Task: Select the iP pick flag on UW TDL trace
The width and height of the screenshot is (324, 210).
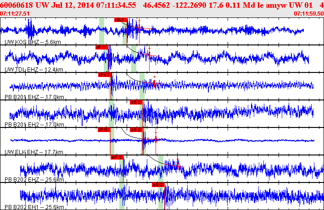Action: [x=101, y=47]
